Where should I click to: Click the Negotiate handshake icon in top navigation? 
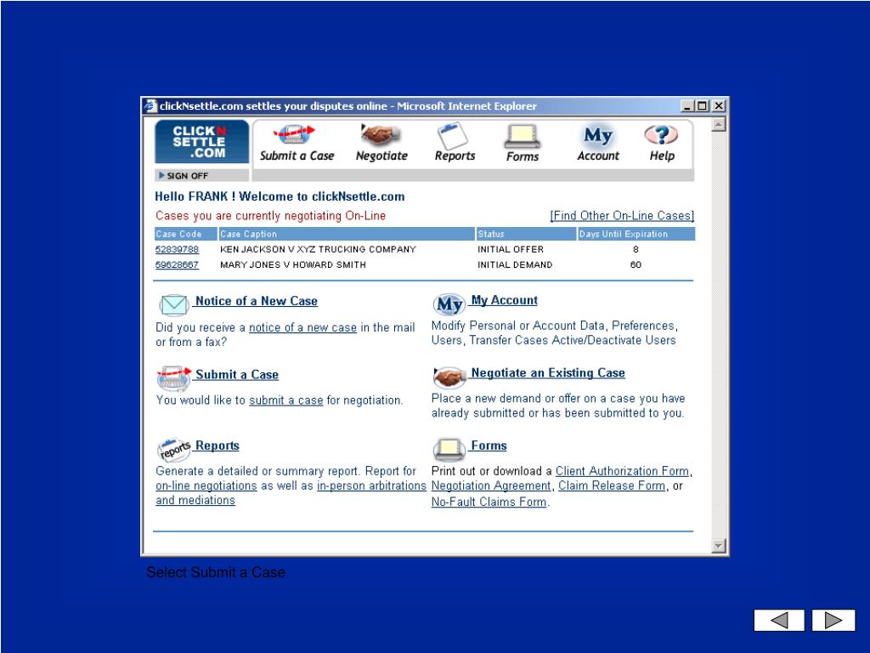coord(381,133)
